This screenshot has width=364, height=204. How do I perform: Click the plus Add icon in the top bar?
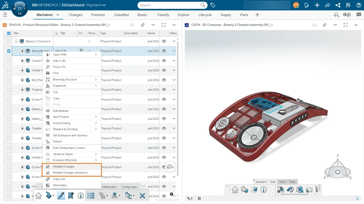click(317, 5)
